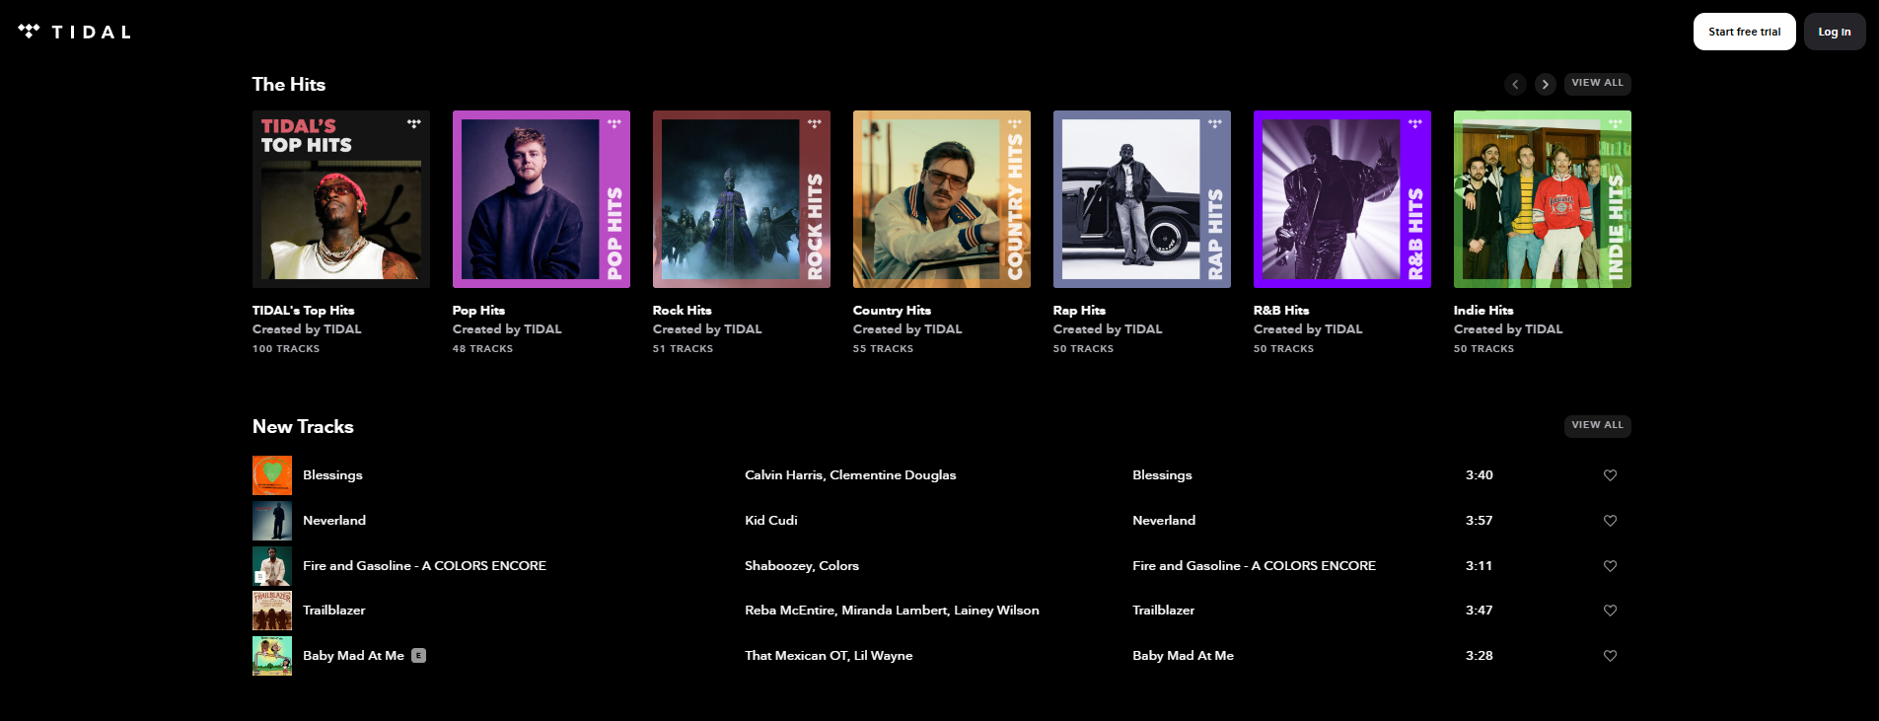This screenshot has width=1879, height=721.
Task: Favorite the Blessings track with heart icon
Action: tap(1610, 475)
